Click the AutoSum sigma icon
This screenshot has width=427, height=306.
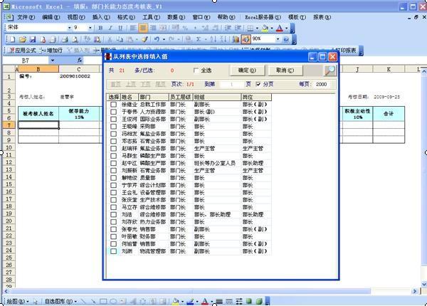click(199, 39)
